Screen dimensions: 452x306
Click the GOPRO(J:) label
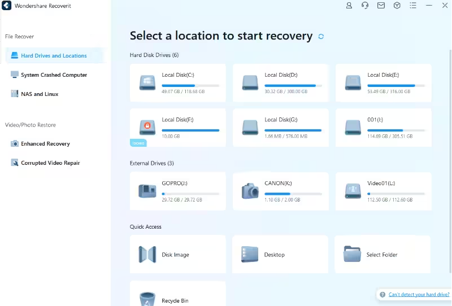[x=175, y=183]
